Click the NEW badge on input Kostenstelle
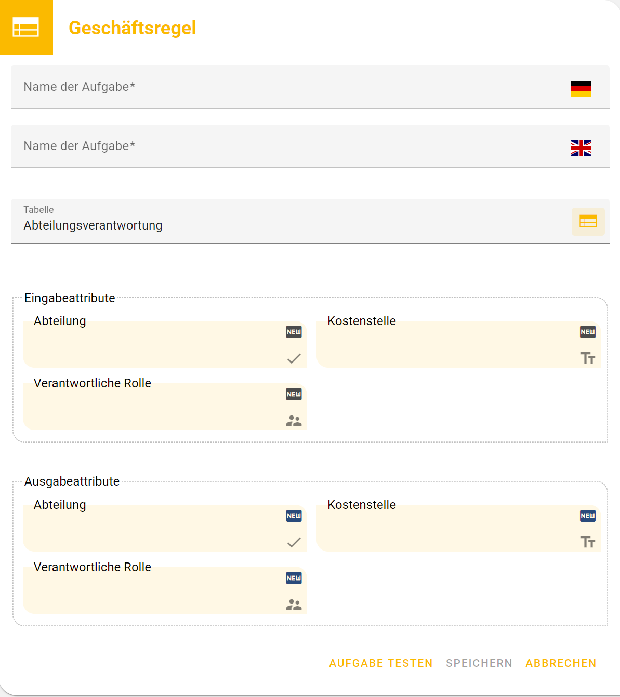 coord(588,332)
